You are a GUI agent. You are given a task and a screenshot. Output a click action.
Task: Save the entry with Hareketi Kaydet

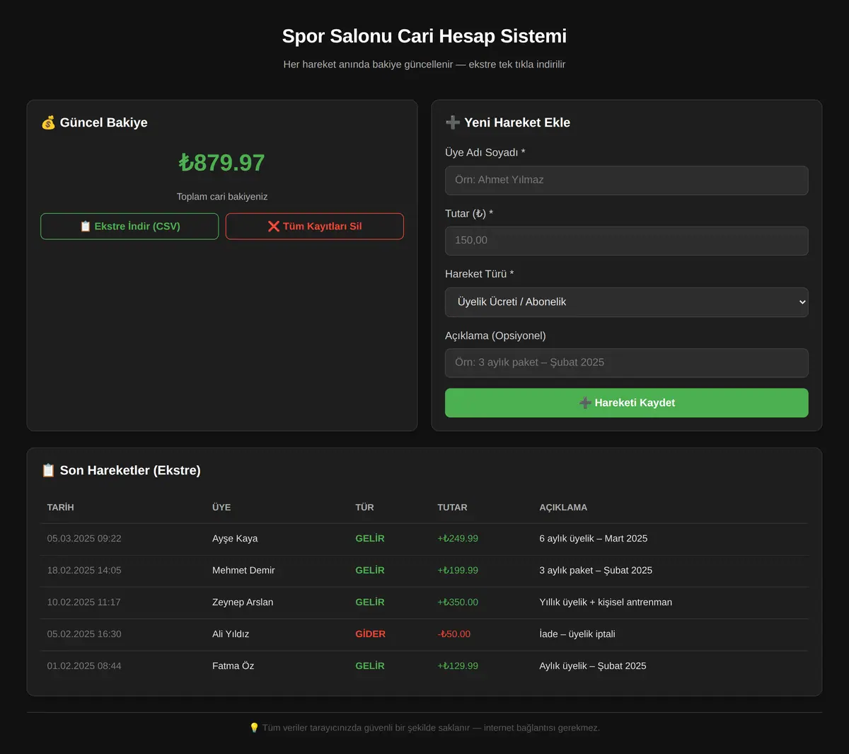coord(627,403)
